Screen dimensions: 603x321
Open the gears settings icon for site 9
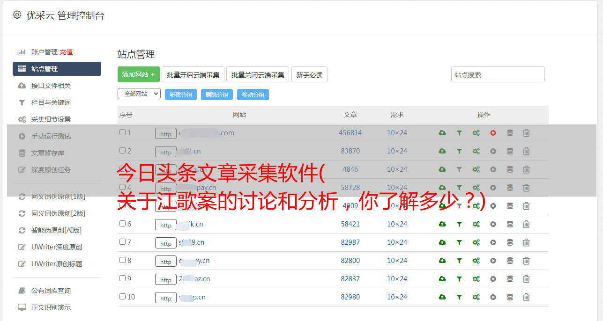(x=476, y=279)
